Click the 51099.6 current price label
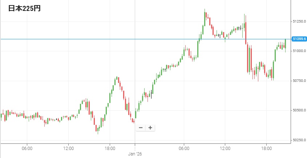The image size is (307, 158). click(299, 39)
